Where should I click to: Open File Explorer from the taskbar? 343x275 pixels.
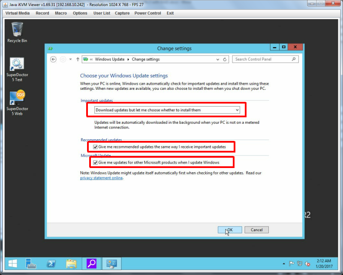click(71, 263)
